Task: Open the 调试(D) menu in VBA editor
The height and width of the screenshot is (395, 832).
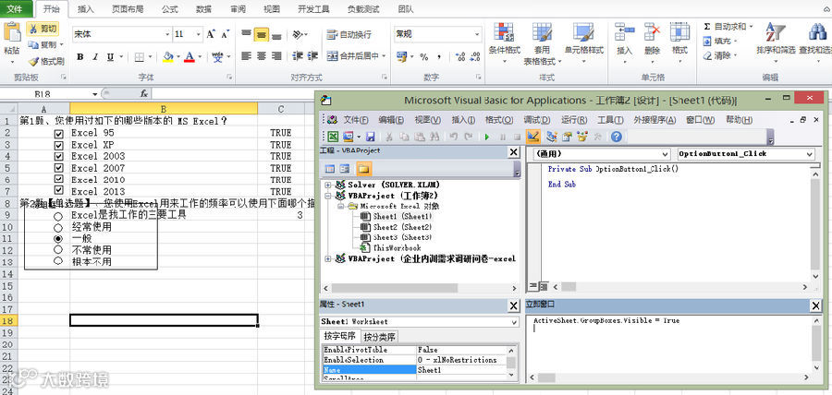Action: click(x=537, y=120)
